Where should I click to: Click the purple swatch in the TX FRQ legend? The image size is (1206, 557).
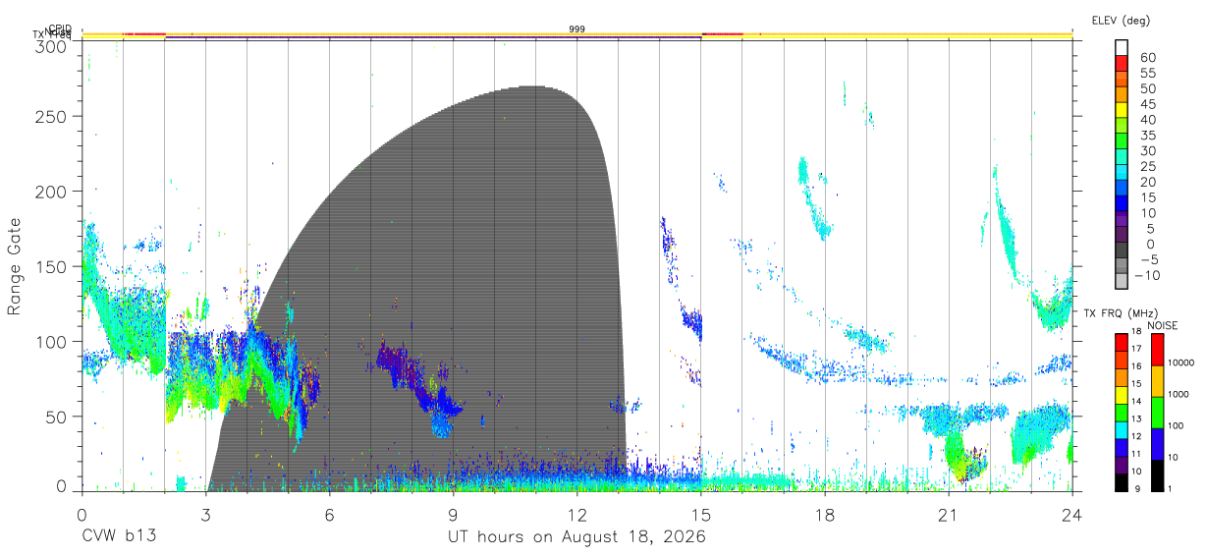(x=1122, y=465)
